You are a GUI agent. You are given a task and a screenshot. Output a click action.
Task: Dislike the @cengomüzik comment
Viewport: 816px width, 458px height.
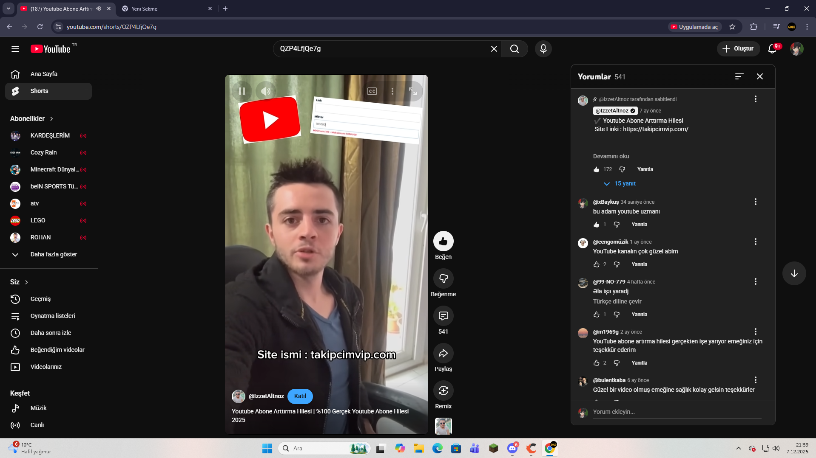pos(617,264)
